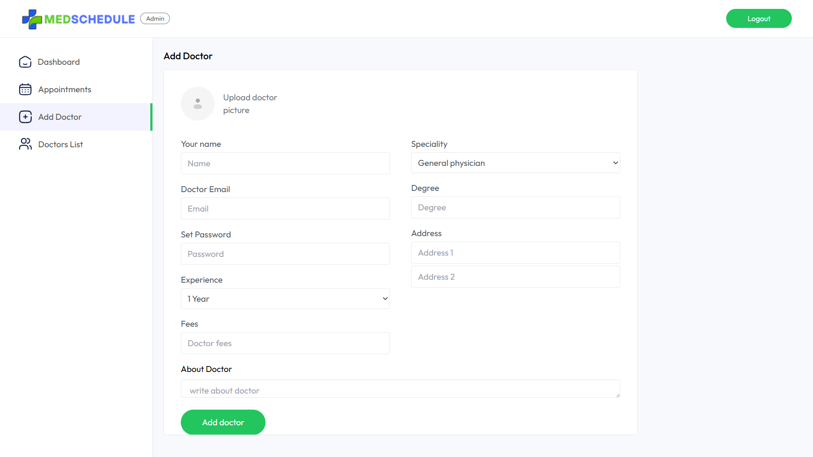
Task: Click the Add Doctor plus icon
Action: tap(25, 117)
